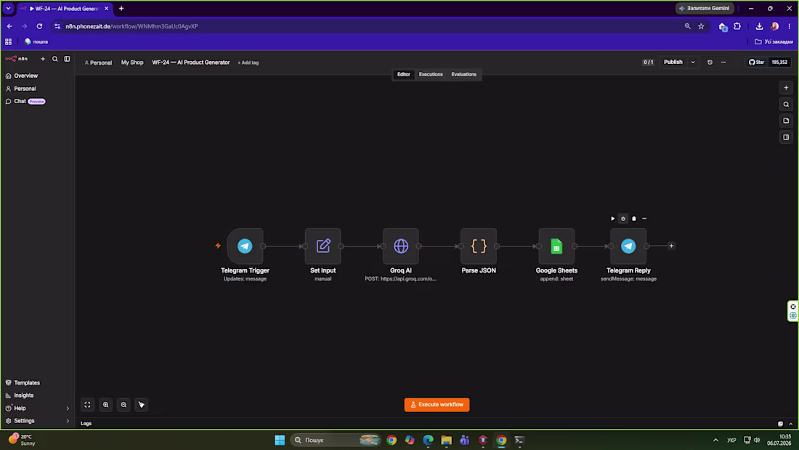
Task: Open the Windows Start menu
Action: point(280,440)
